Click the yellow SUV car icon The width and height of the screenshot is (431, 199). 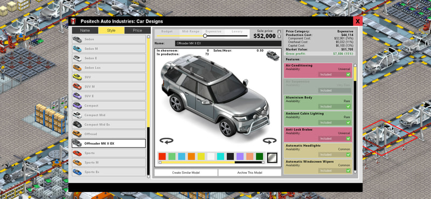coord(77,77)
